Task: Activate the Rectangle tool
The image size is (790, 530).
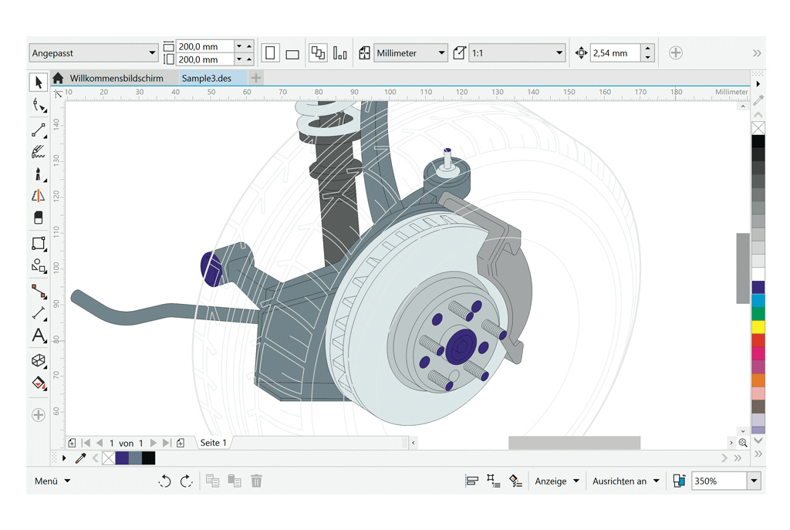Action: coord(38,244)
